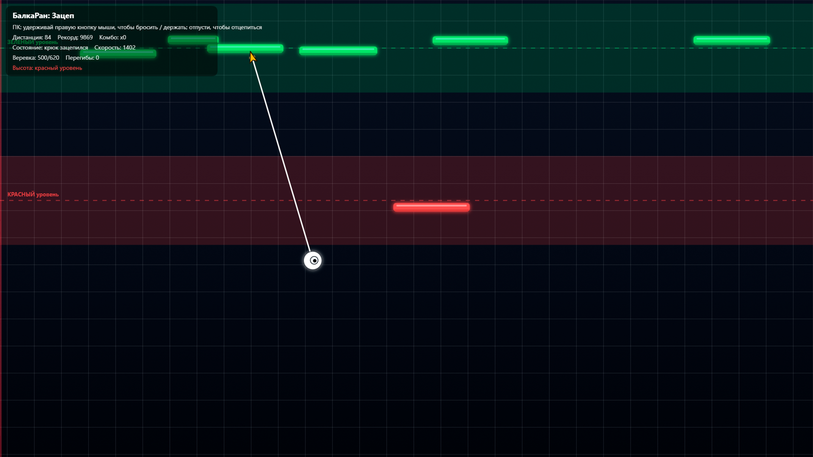
Task: Click the rightmost green beam
Action: coord(731,40)
